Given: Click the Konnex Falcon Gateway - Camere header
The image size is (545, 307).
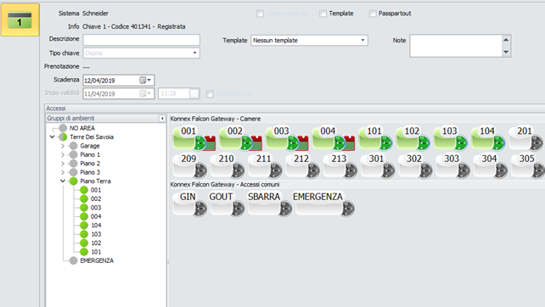Looking at the screenshot, I should point(215,119).
